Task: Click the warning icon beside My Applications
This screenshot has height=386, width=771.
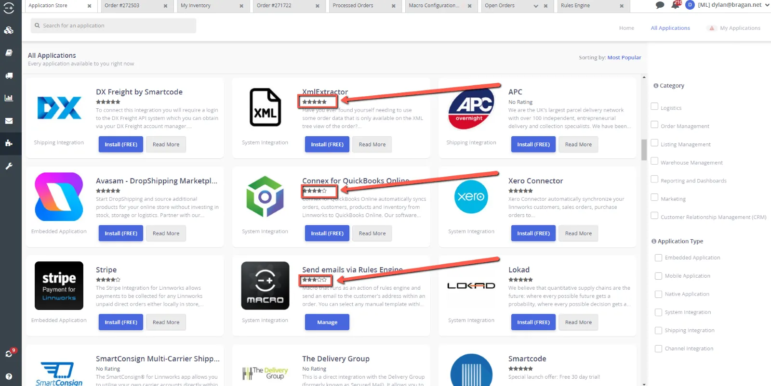Action: [x=712, y=28]
